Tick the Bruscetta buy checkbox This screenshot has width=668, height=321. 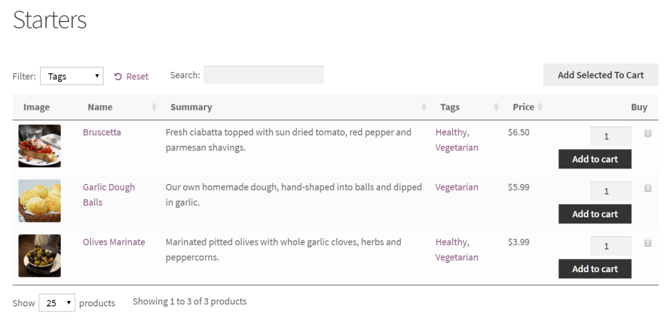[647, 134]
